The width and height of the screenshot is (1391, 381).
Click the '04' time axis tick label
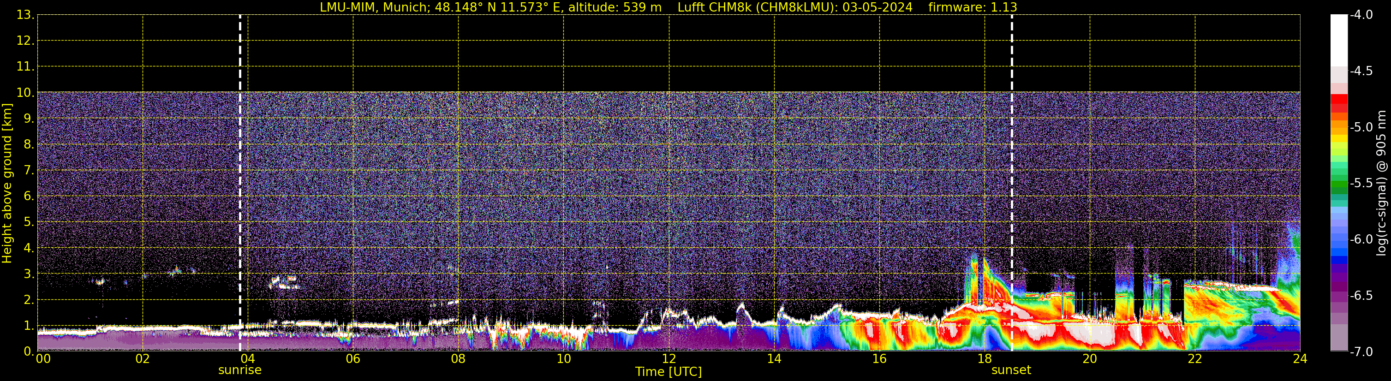247,359
